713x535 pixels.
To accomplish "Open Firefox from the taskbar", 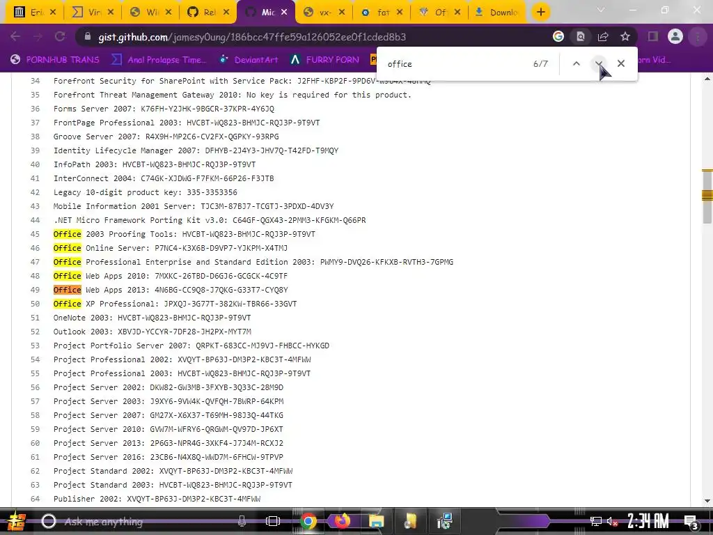I will tap(342, 521).
